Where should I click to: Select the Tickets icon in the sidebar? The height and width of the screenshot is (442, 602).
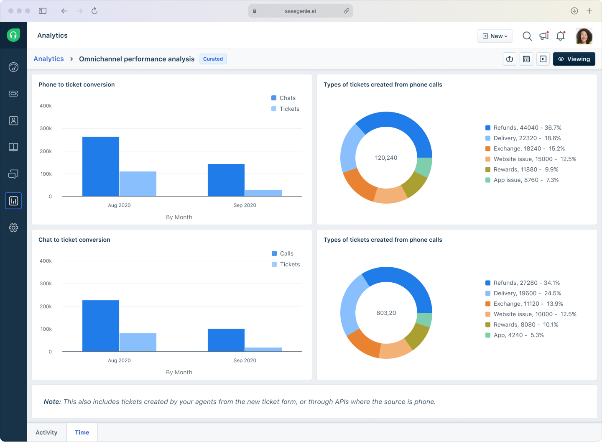[x=13, y=94]
